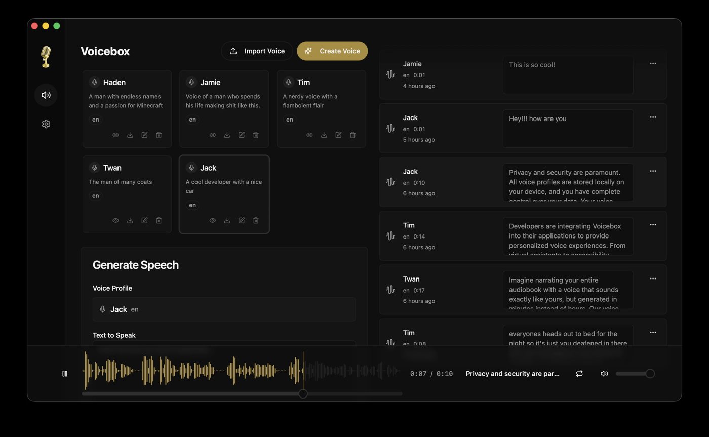The height and width of the screenshot is (437, 709).
Task: Click the Import Voice button
Action: tap(257, 51)
